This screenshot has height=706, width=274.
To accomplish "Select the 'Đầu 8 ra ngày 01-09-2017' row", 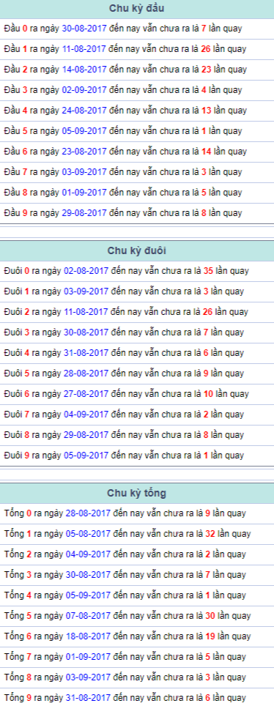I will 137,193.
